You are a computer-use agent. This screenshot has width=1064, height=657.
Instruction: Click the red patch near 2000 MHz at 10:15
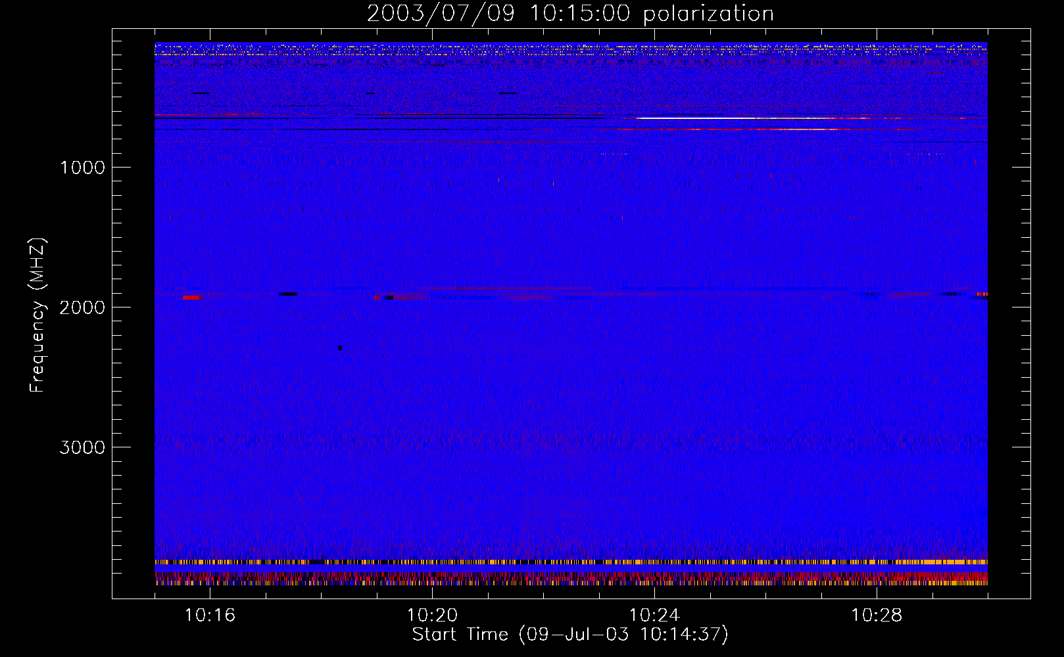pyautogui.click(x=191, y=298)
